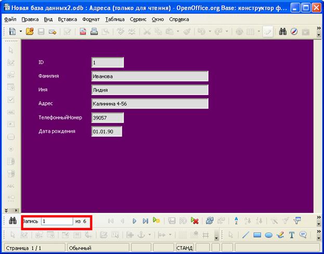Open the Сервис menu
324x254 pixels.
point(138,19)
